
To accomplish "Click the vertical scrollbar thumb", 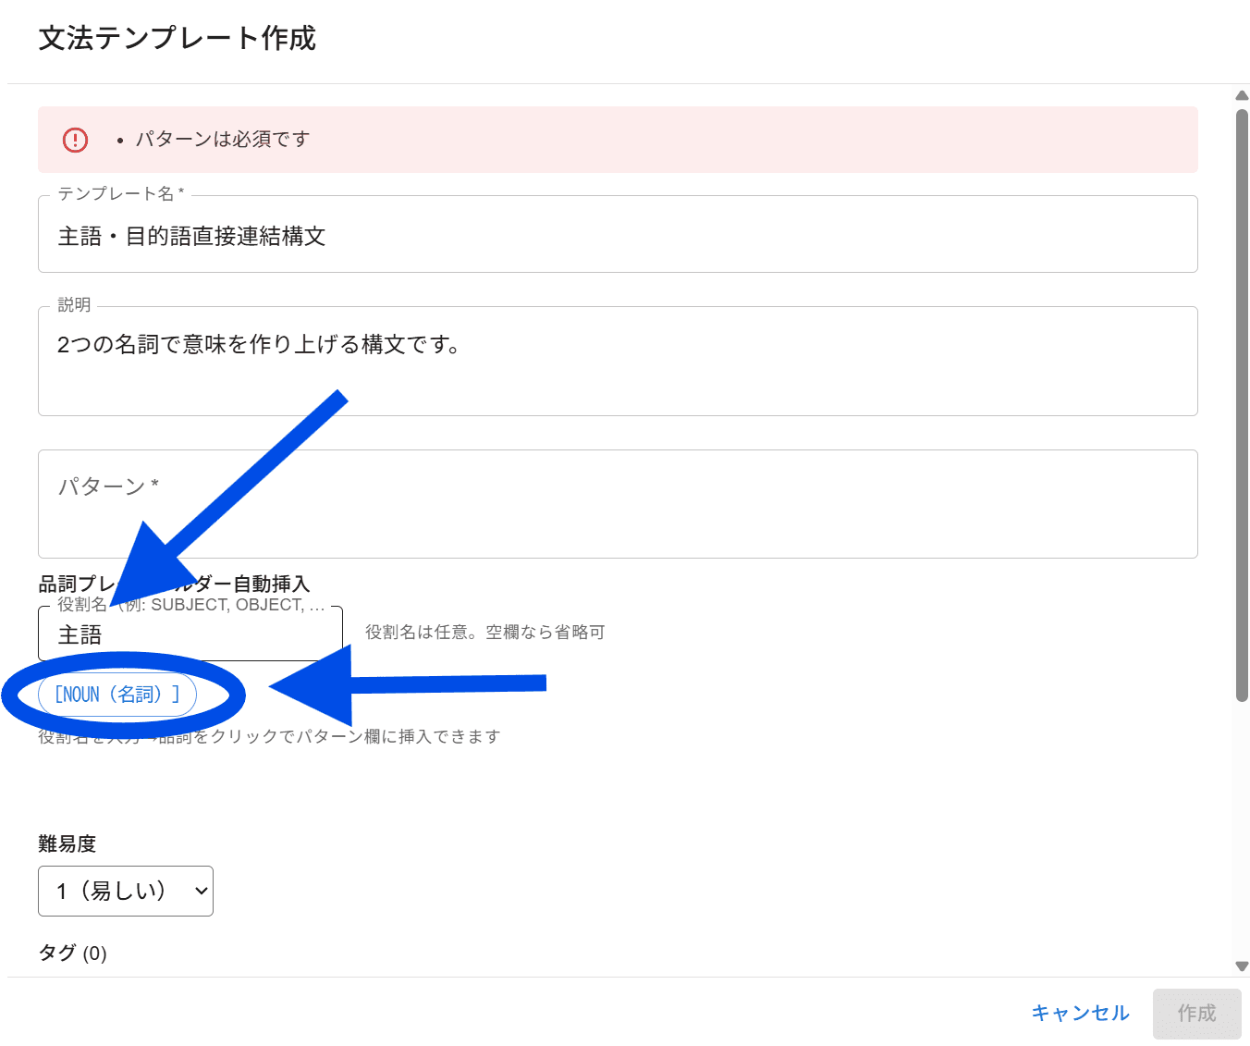I will pyautogui.click(x=1242, y=407).
